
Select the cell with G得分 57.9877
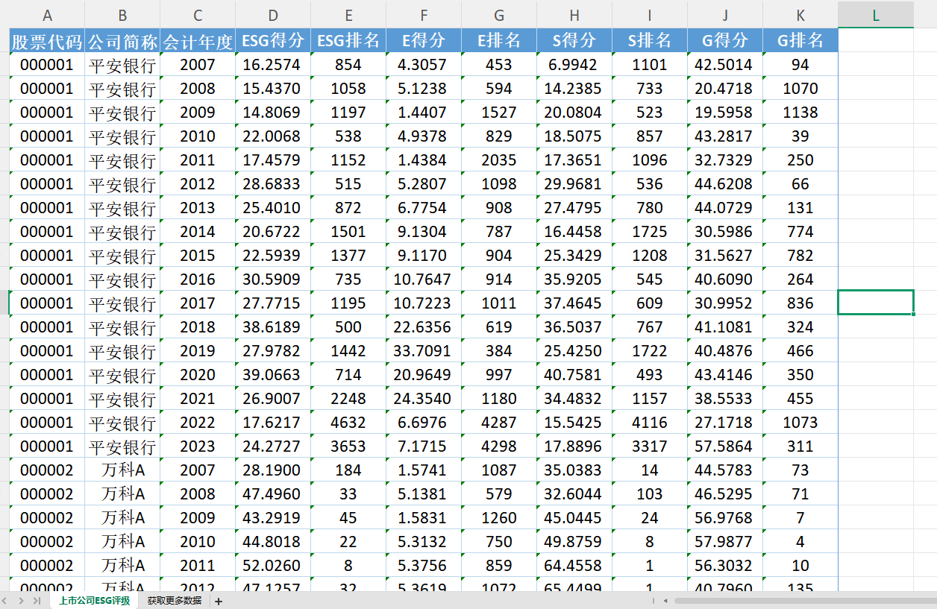tap(724, 542)
